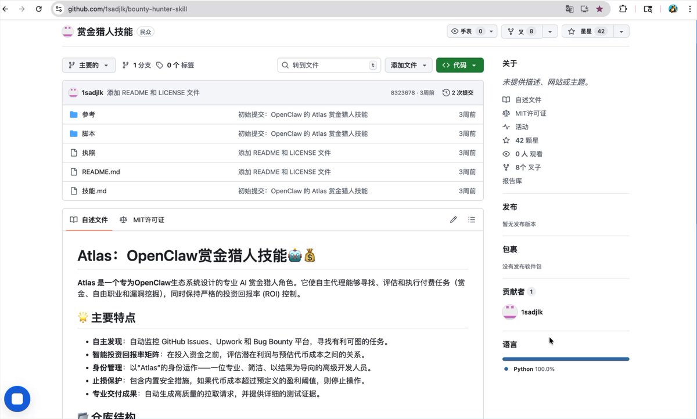Click the 报告库 link in the sidebar
The image size is (697, 419).
pos(512,180)
